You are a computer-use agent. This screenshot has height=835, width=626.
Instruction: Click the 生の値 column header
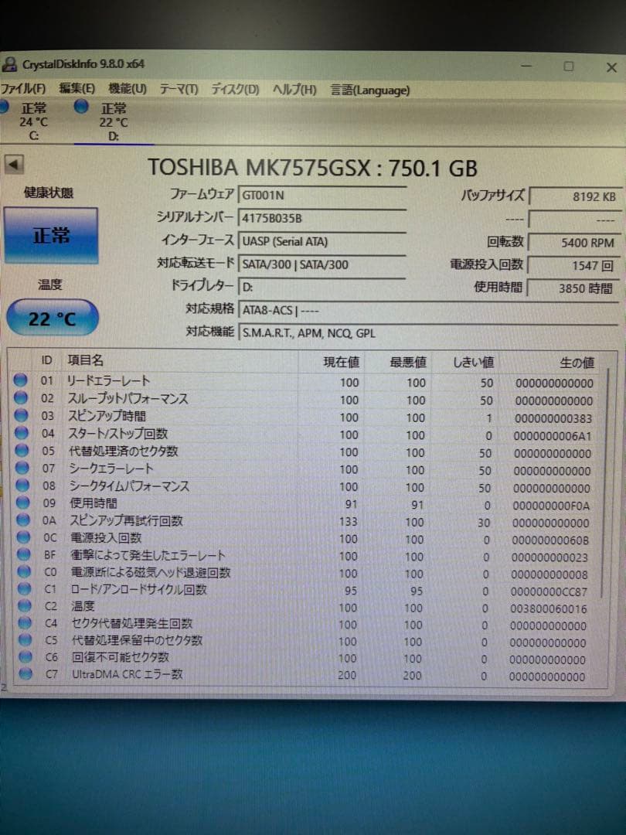point(577,363)
